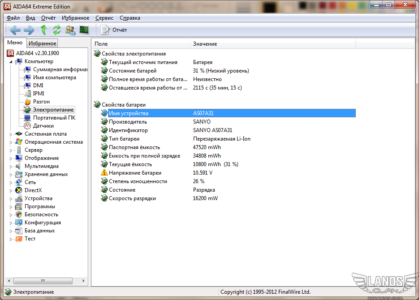419x300 pixels.
Task: Open the users icon in toolbar
Action: pos(70,30)
